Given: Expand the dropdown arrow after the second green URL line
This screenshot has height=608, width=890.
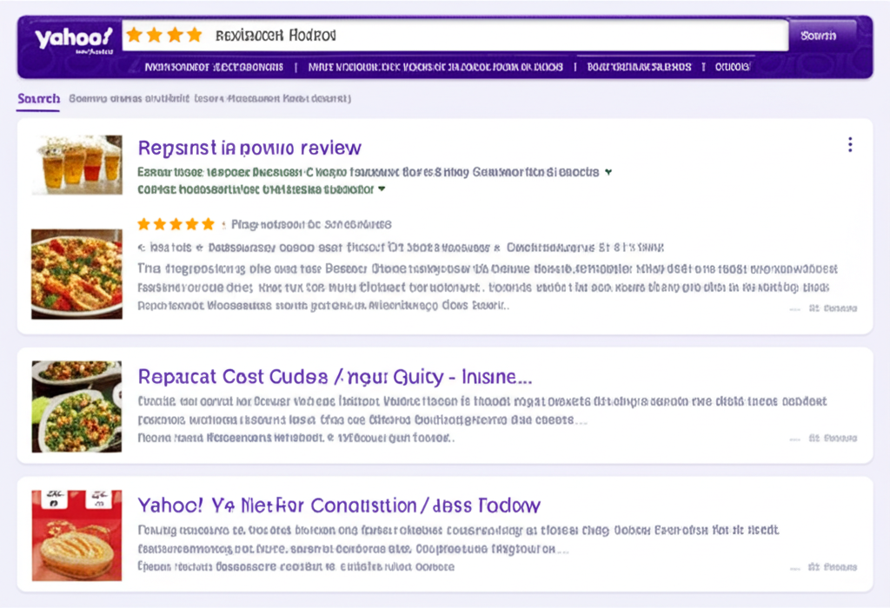Looking at the screenshot, I should [382, 188].
